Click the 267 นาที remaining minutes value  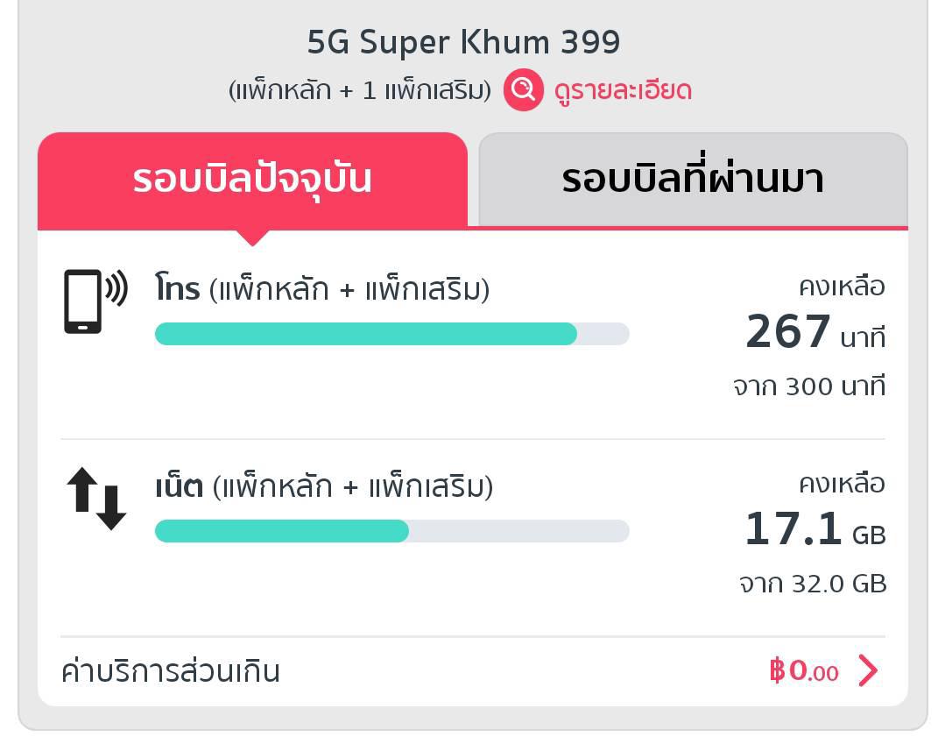pyautogui.click(x=815, y=334)
